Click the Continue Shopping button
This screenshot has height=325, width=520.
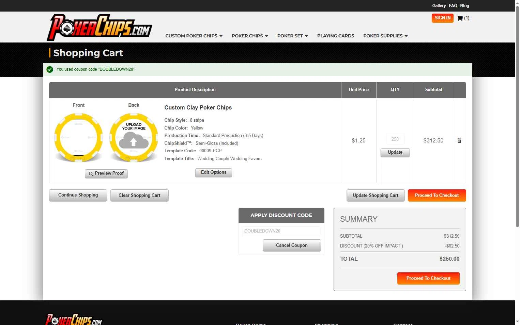[78, 195]
